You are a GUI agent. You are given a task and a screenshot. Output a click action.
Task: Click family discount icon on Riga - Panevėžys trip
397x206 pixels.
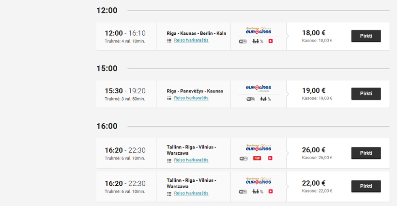point(263,99)
